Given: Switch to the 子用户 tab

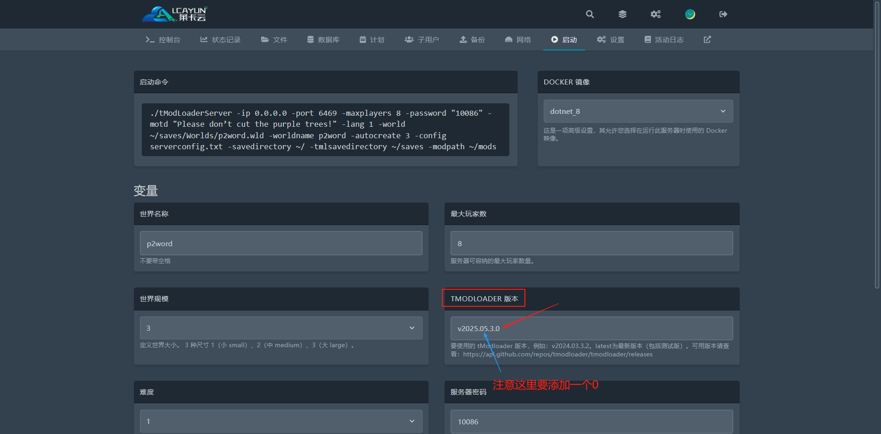Looking at the screenshot, I should [x=422, y=39].
